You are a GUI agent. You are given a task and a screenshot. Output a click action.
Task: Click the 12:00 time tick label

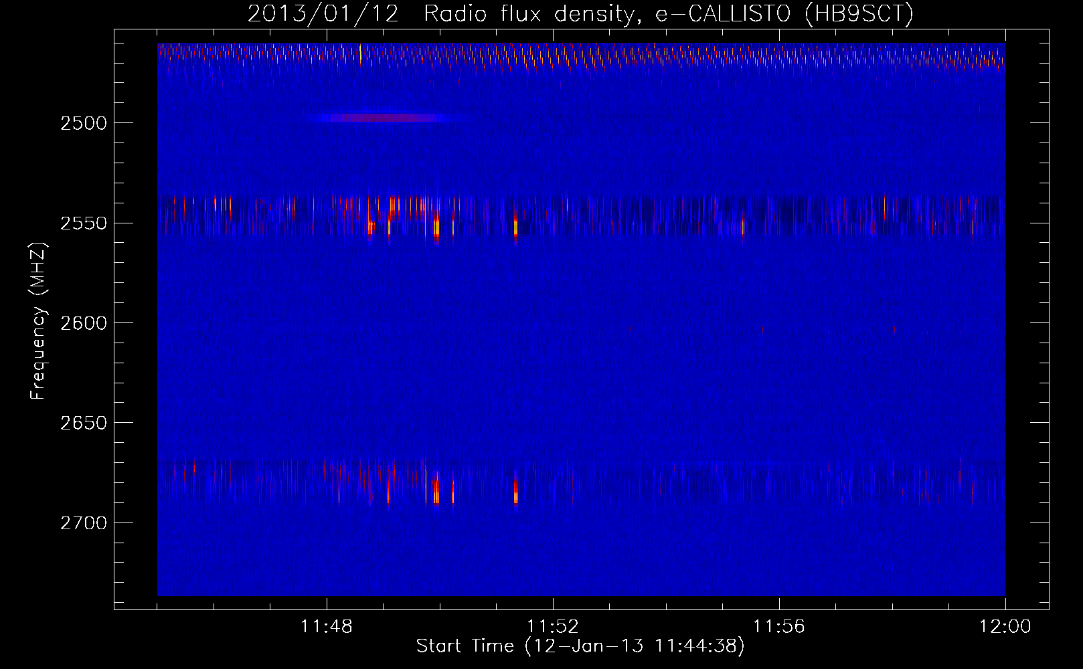[x=1005, y=627]
